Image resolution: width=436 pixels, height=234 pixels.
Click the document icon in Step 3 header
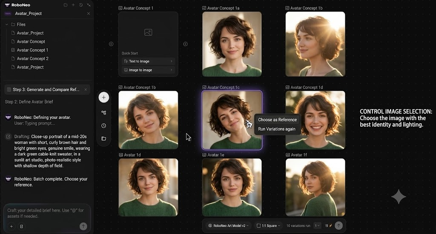[9, 90]
